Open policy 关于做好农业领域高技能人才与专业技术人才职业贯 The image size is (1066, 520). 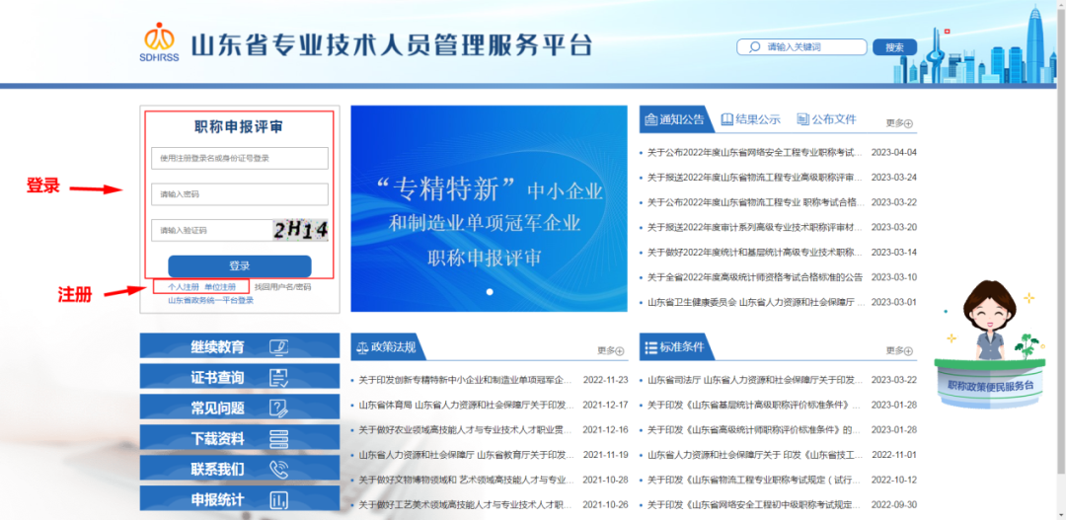tap(466, 430)
